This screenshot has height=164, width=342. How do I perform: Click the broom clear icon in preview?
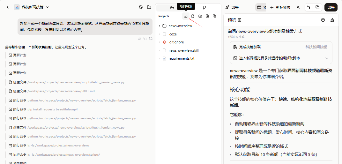click(332, 20)
